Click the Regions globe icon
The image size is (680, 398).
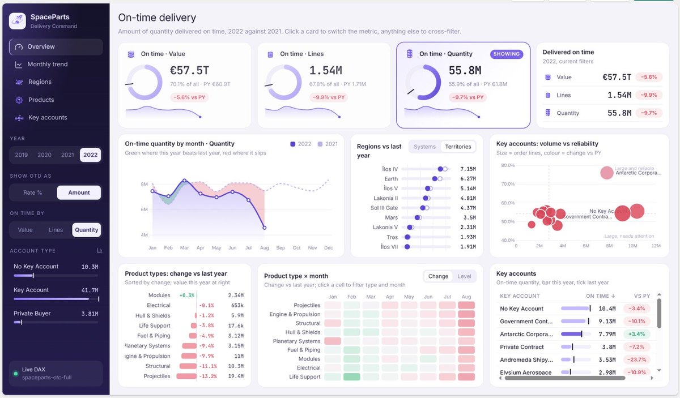coord(19,82)
